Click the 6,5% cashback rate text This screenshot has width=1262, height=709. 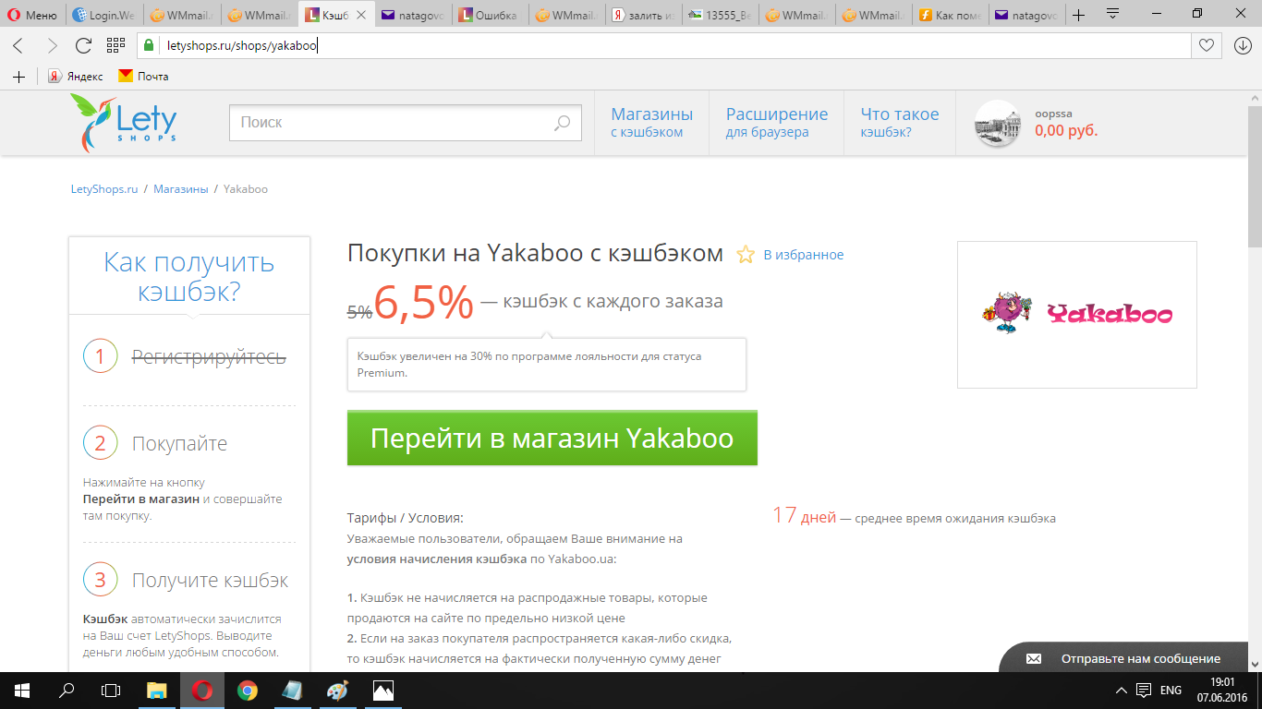coord(424,303)
